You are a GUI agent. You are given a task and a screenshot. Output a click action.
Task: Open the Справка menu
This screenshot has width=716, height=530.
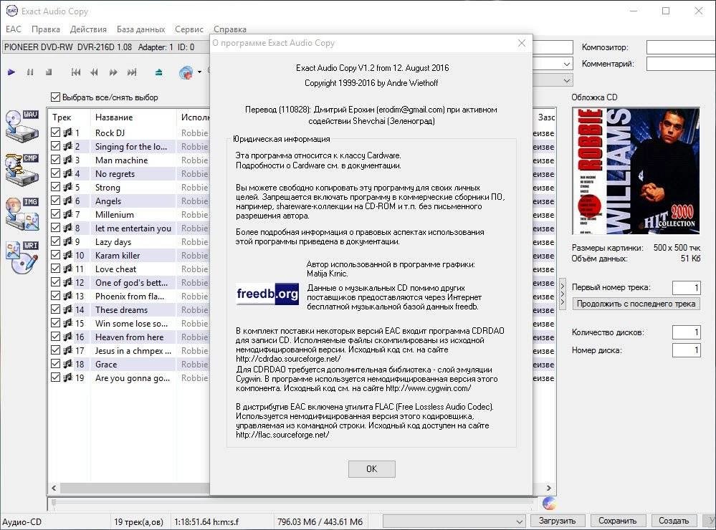point(229,29)
